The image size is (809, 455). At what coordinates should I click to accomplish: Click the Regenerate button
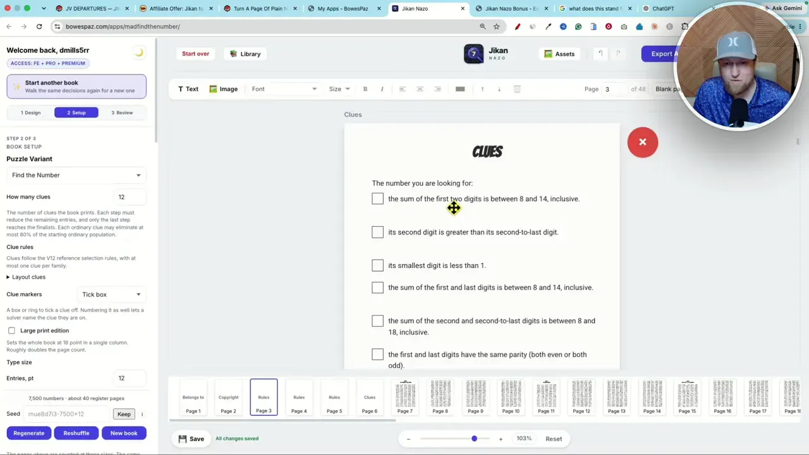[x=29, y=433]
